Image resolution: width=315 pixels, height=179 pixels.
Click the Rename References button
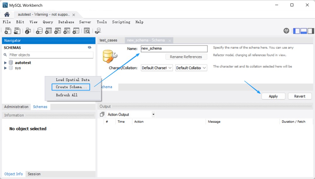pyautogui.click(x=186, y=57)
